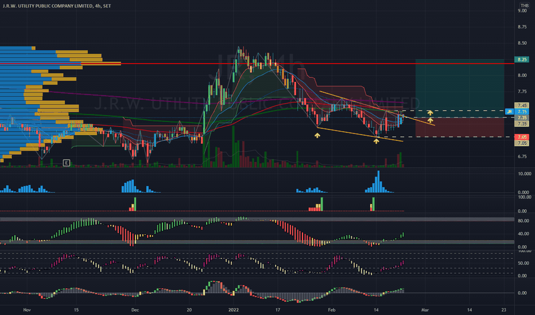Viewport: 535px width, 315px height.
Task: Click the 50.00 oscillator scale value
Action: pyautogui.click(x=523, y=263)
